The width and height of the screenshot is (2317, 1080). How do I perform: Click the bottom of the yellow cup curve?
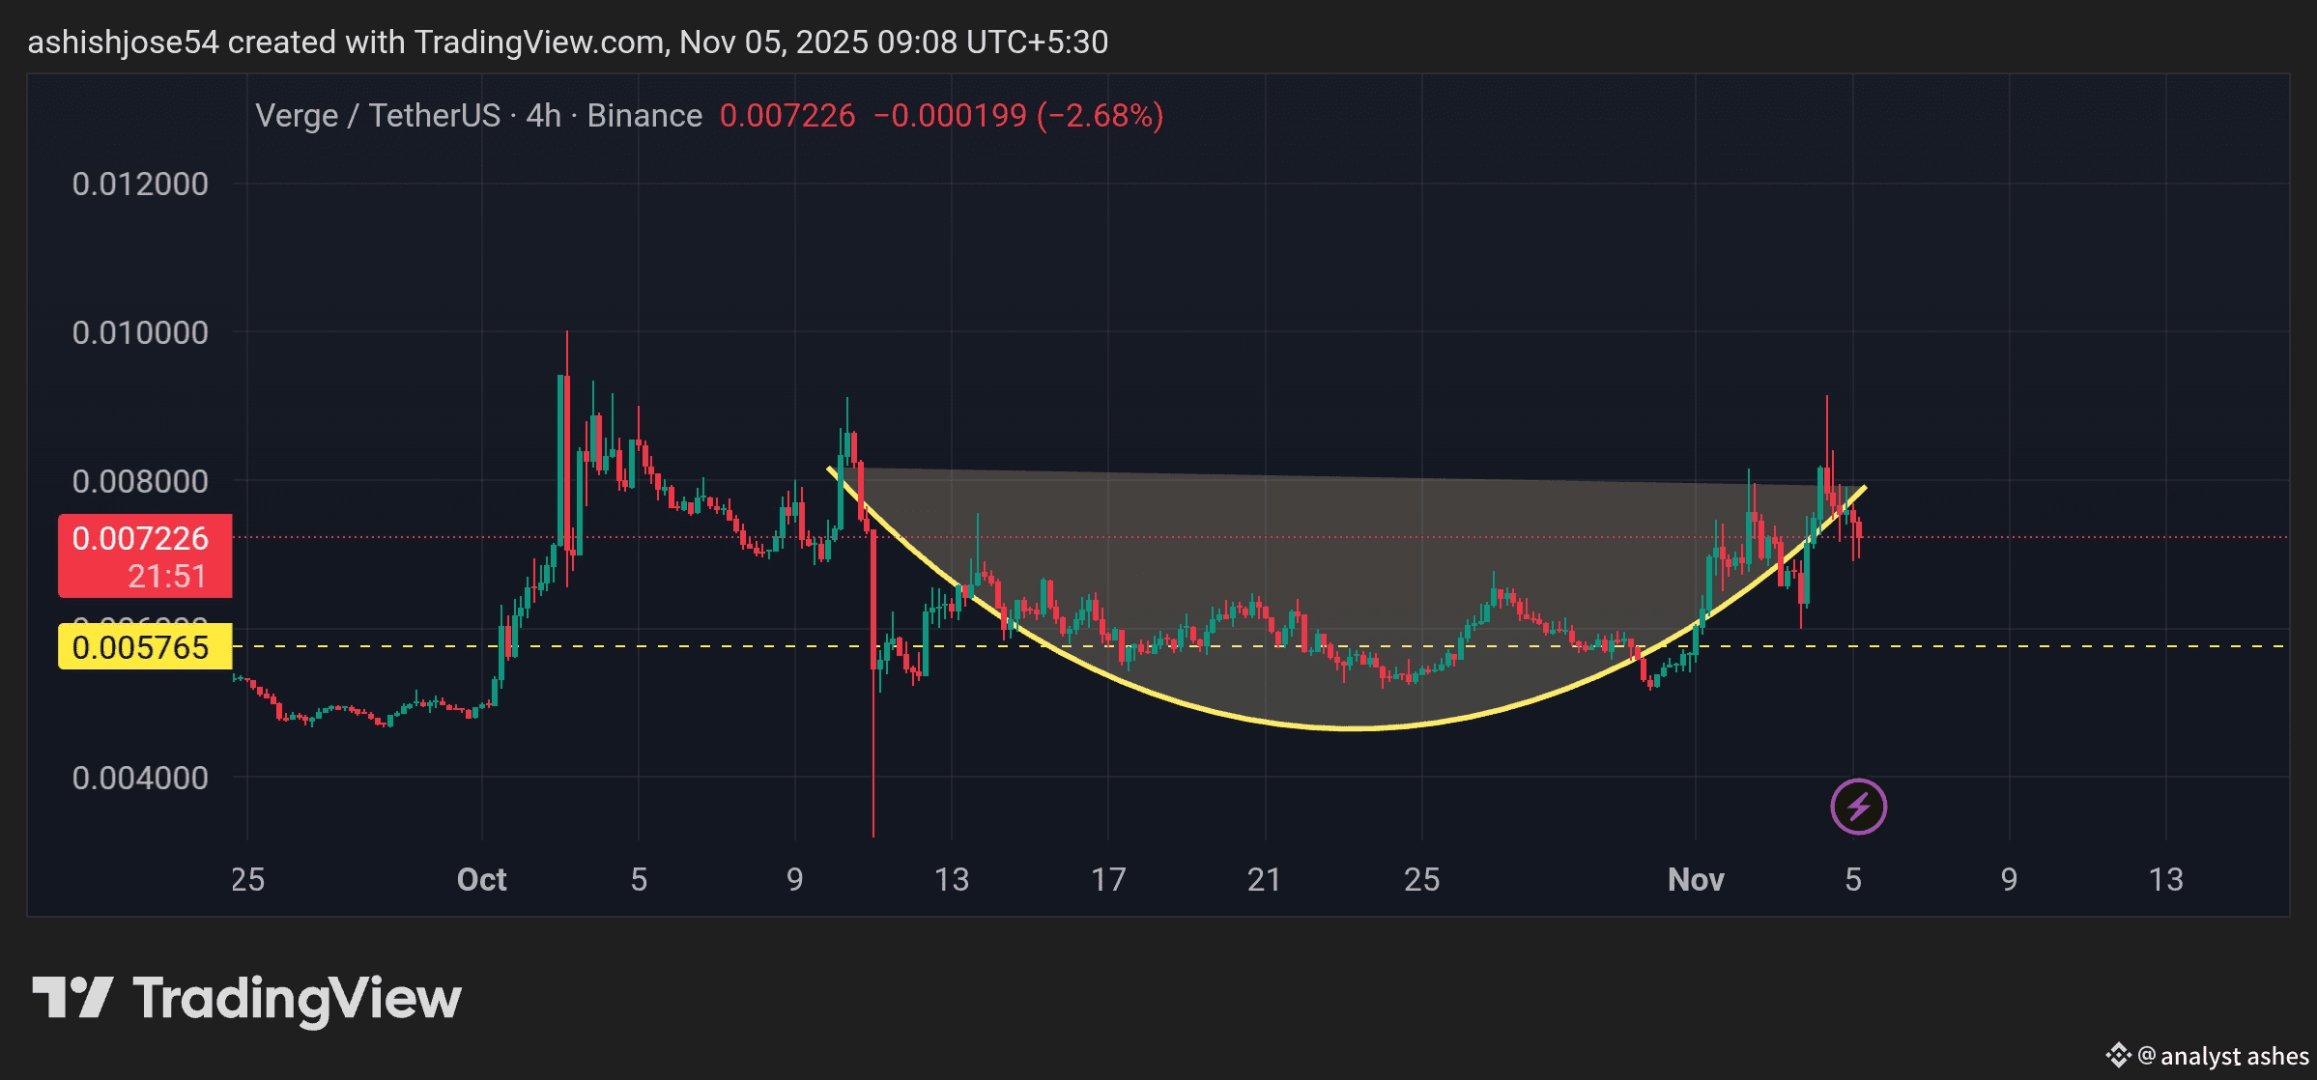coord(1353,727)
